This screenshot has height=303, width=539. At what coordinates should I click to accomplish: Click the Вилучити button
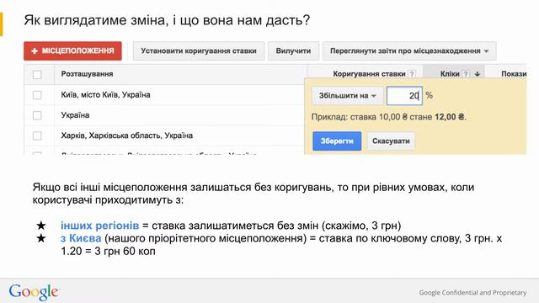coord(293,50)
